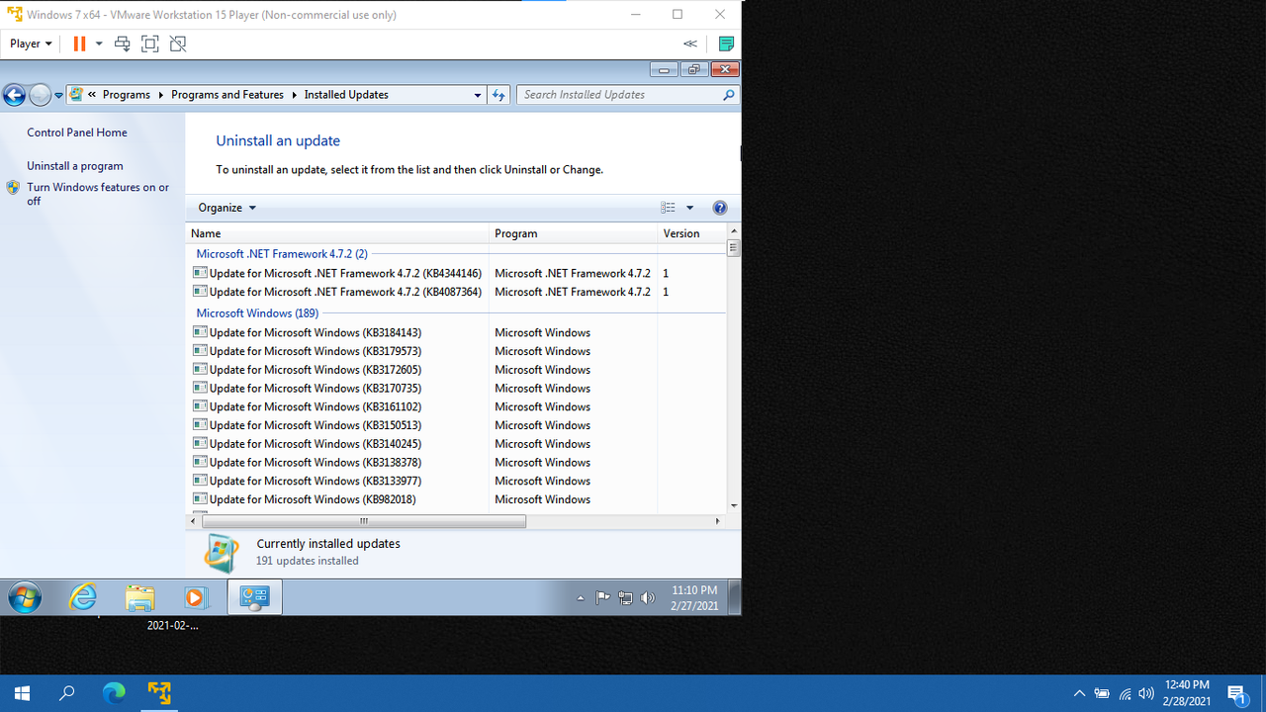This screenshot has width=1266, height=712.
Task: Collapse the Microsoft .NET Framework 4.7.2 group
Action: point(282,254)
